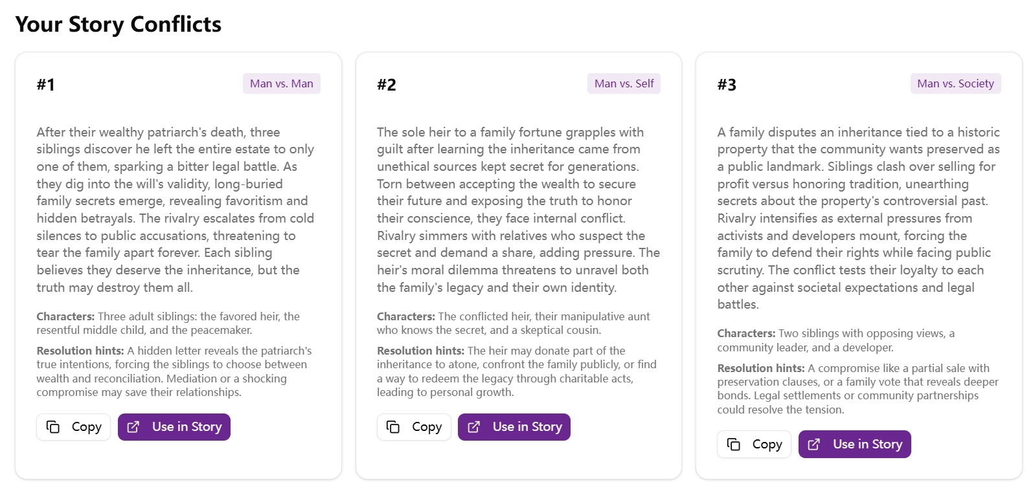The image size is (1033, 495).
Task: Click the '#1' card heading
Action: pyautogui.click(x=45, y=84)
